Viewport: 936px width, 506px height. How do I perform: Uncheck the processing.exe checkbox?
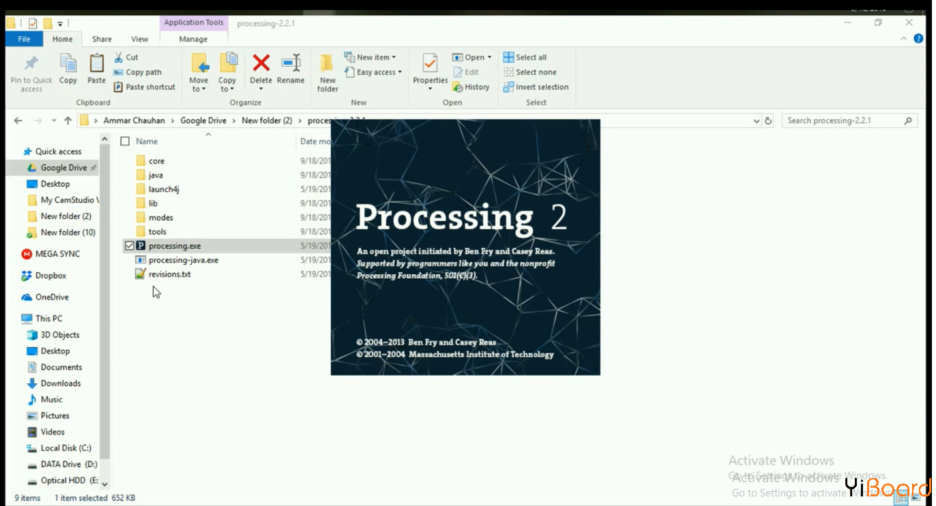click(x=129, y=245)
